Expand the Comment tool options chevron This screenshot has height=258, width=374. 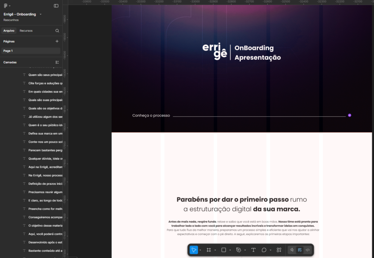[271, 250]
